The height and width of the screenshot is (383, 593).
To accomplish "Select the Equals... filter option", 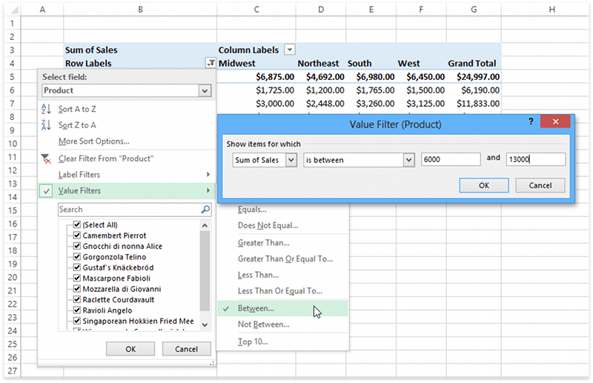I will pyautogui.click(x=252, y=210).
